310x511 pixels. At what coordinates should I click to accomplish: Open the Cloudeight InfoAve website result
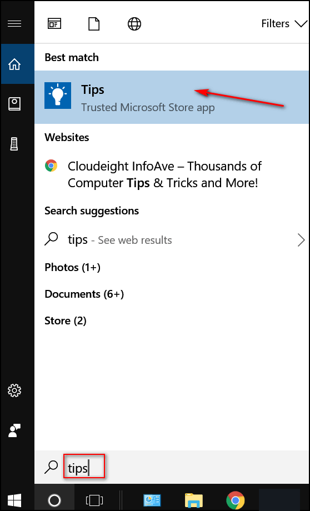tap(172, 174)
